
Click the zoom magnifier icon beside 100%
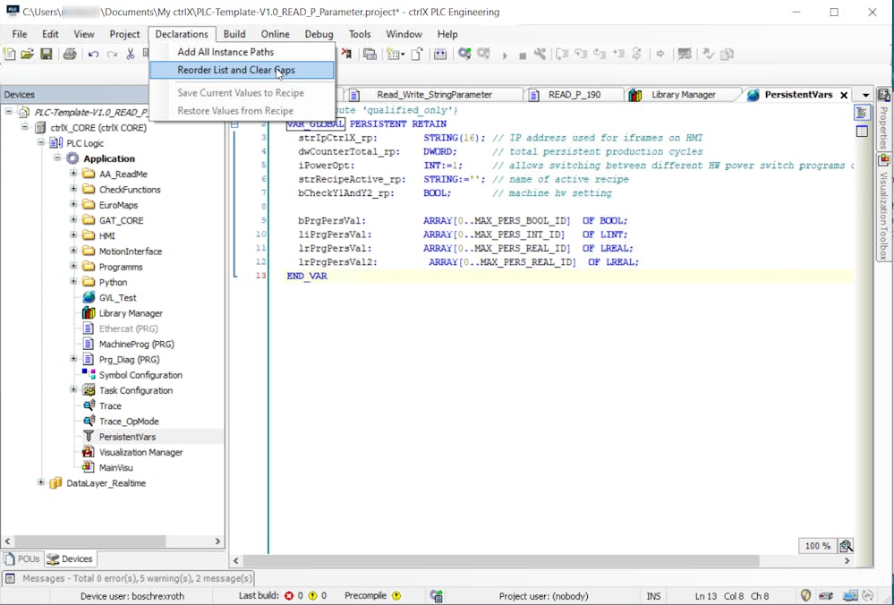pyautogui.click(x=846, y=546)
